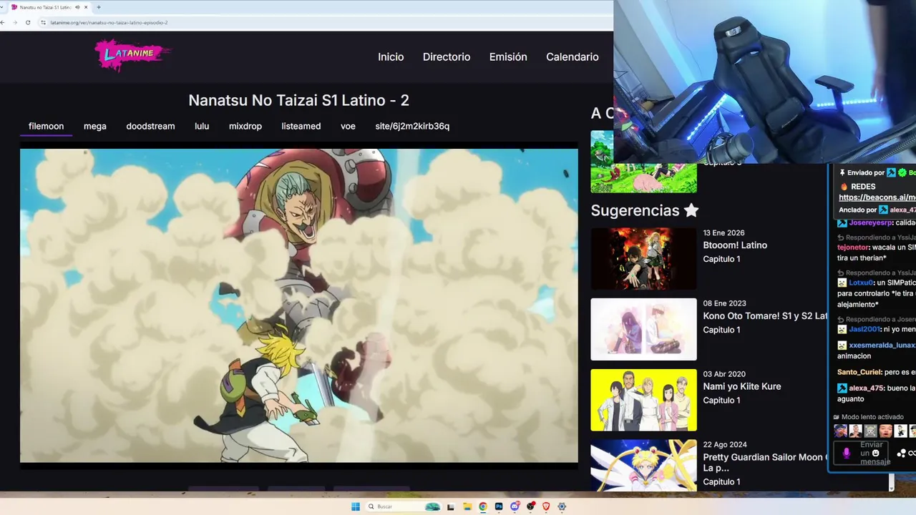Click the Santo_Curiel username in chat
The image size is (916, 515).
pos(859,372)
